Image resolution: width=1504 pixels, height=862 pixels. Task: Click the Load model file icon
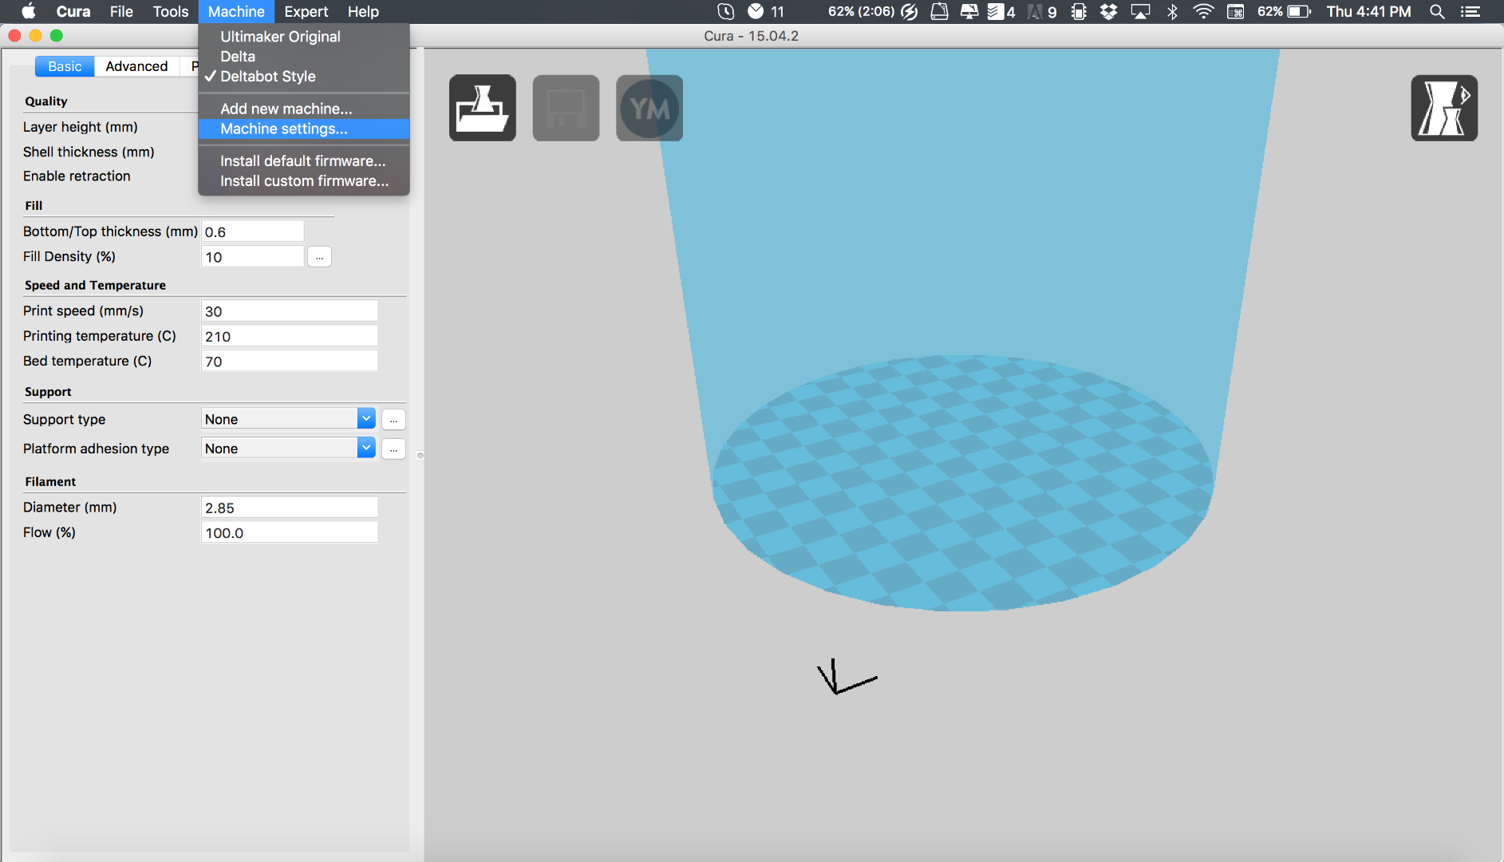483,108
